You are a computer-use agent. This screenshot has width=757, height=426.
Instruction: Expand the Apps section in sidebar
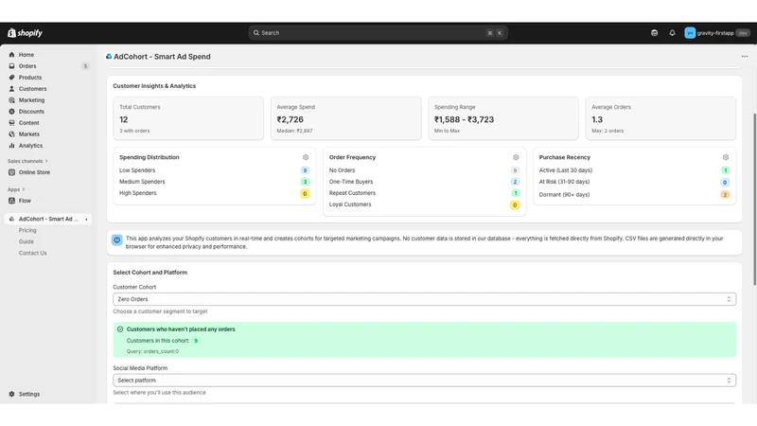click(16, 189)
